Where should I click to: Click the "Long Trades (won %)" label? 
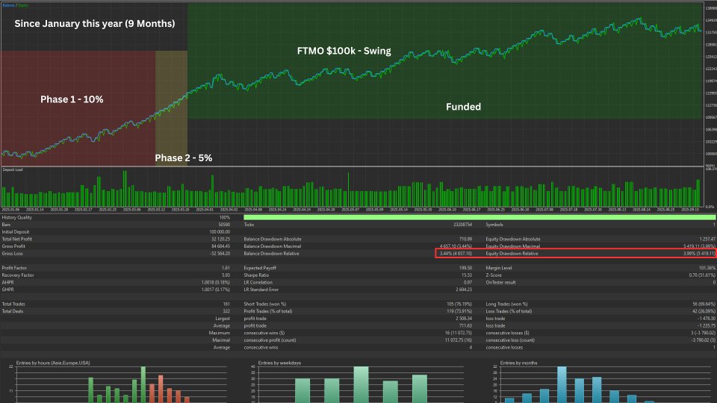pos(507,304)
